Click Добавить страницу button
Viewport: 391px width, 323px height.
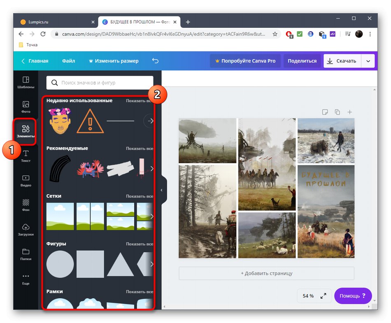(x=266, y=273)
